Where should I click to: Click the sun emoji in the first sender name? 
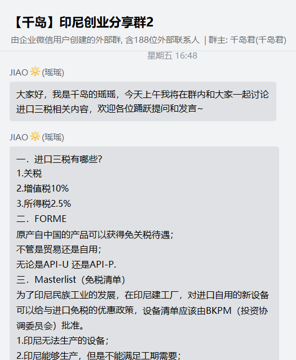point(35,72)
